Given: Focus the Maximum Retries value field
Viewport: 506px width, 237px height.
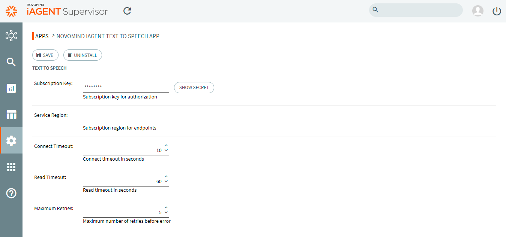Looking at the screenshot, I should pos(122,212).
